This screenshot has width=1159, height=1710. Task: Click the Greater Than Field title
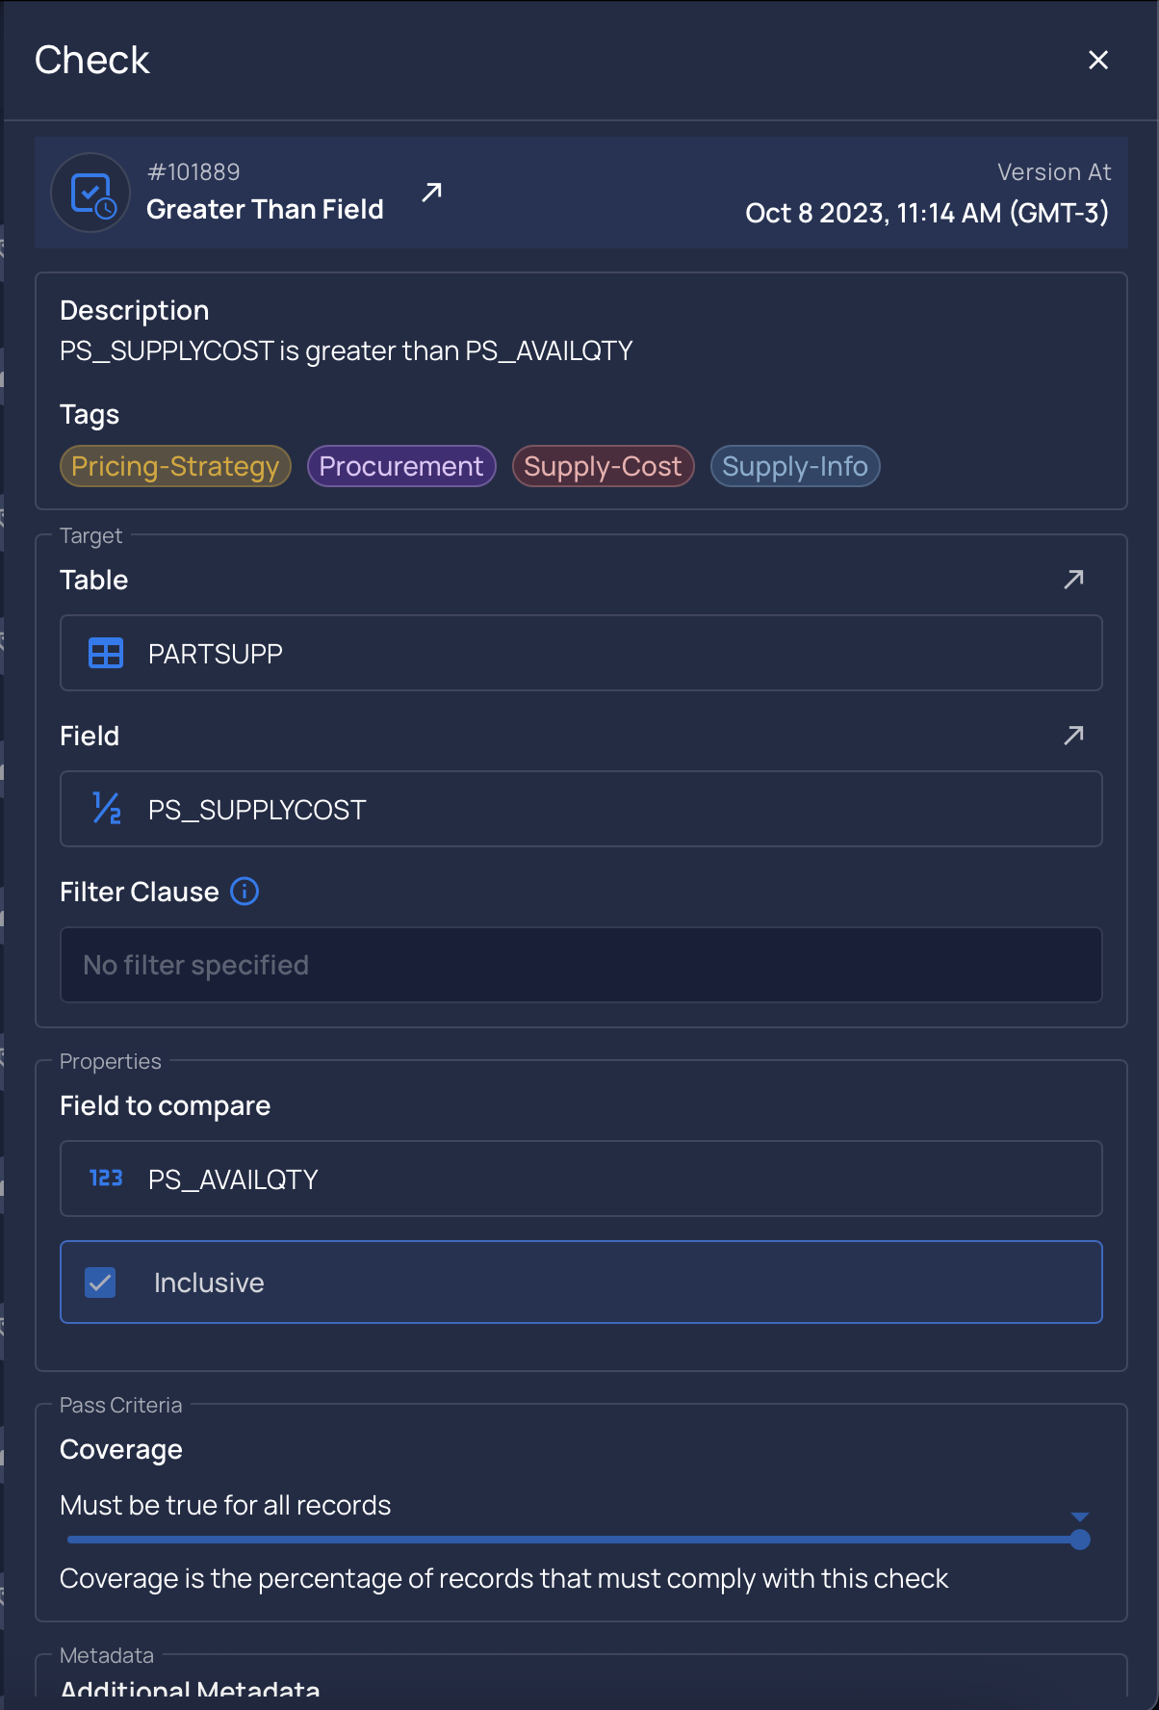[265, 209]
